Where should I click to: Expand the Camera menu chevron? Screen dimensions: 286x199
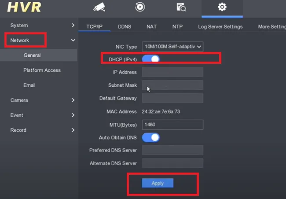(73, 100)
